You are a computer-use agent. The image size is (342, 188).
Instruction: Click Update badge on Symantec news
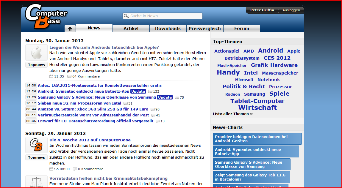click(x=138, y=91)
